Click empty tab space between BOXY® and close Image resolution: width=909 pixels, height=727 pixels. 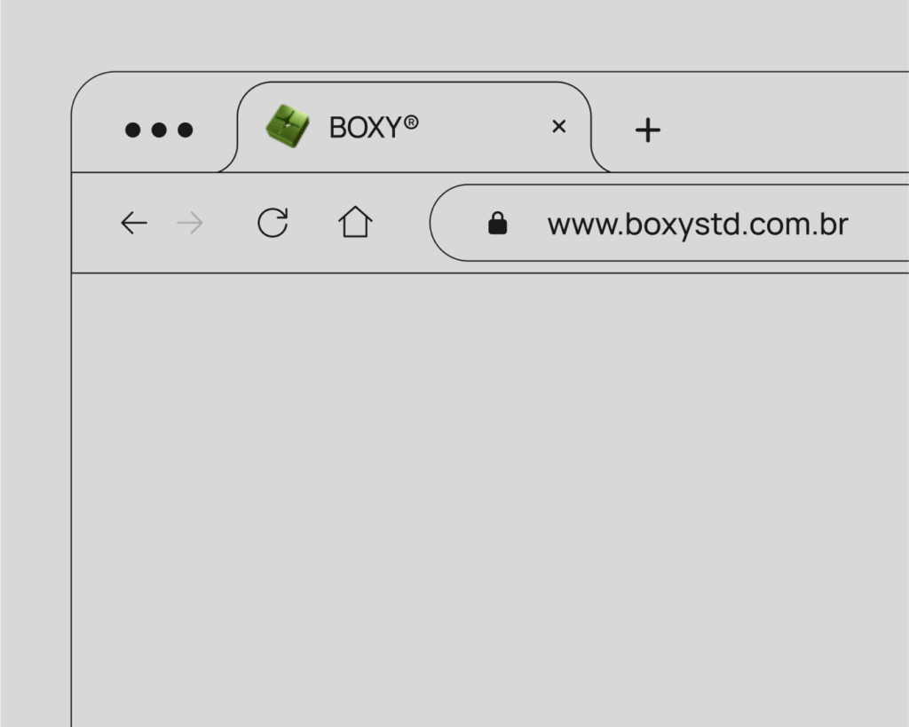484,126
